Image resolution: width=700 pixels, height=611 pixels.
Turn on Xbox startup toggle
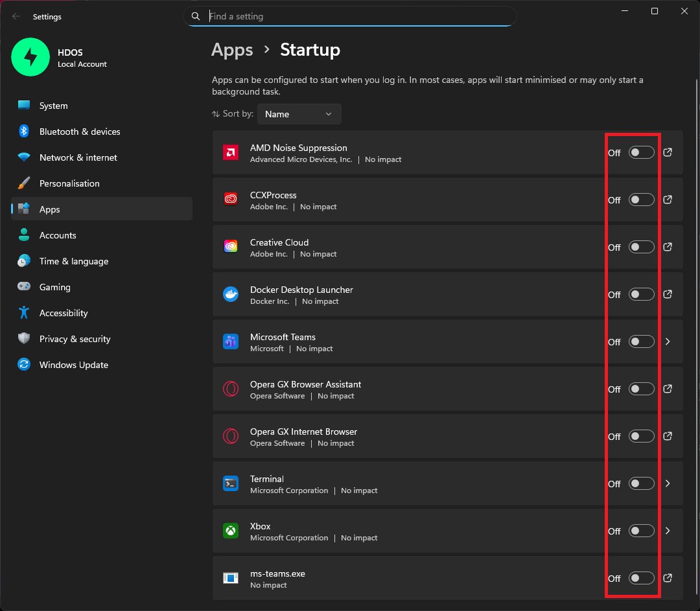coord(641,531)
